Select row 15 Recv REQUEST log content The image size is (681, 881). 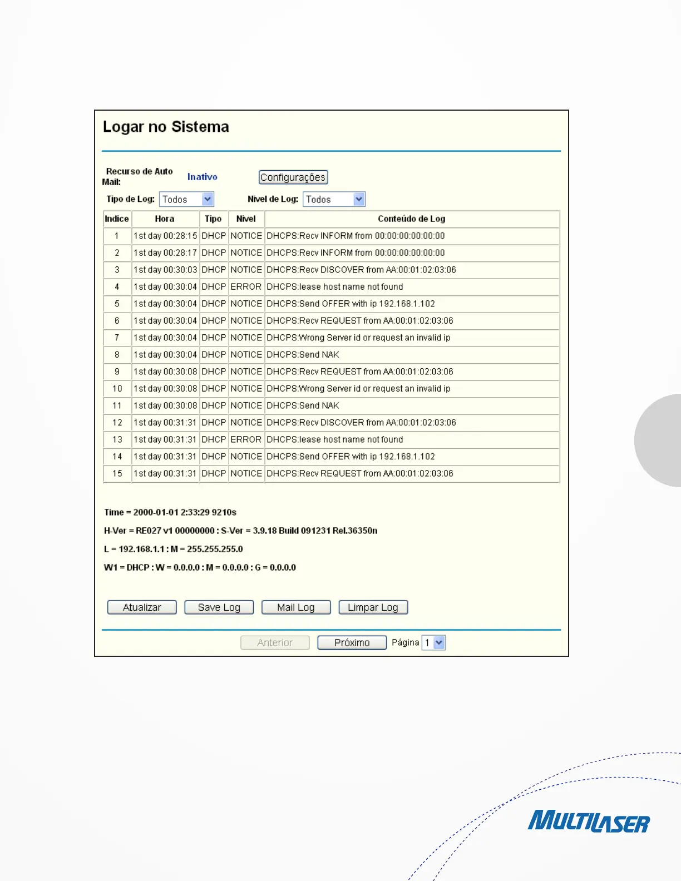point(360,473)
